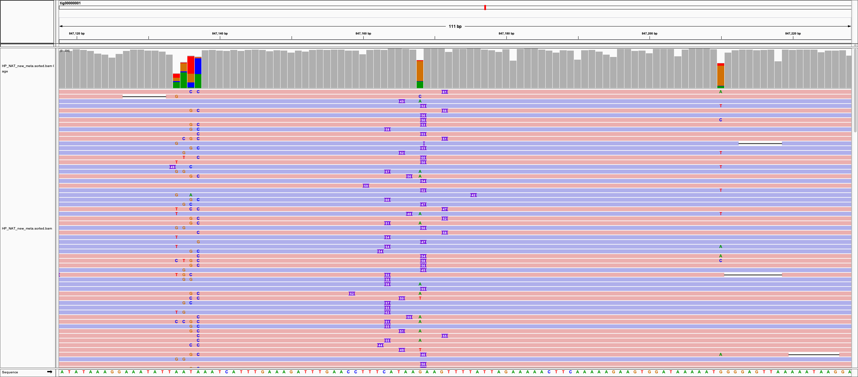This screenshot has height=377, width=858.
Task: Click the 111 bp span indicator
Action: click(454, 27)
